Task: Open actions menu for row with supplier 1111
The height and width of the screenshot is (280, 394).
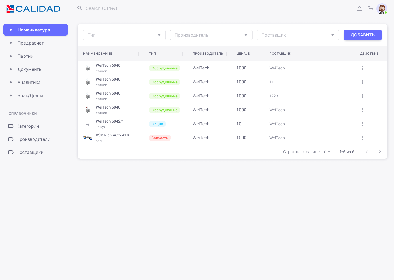Action: 362,82
